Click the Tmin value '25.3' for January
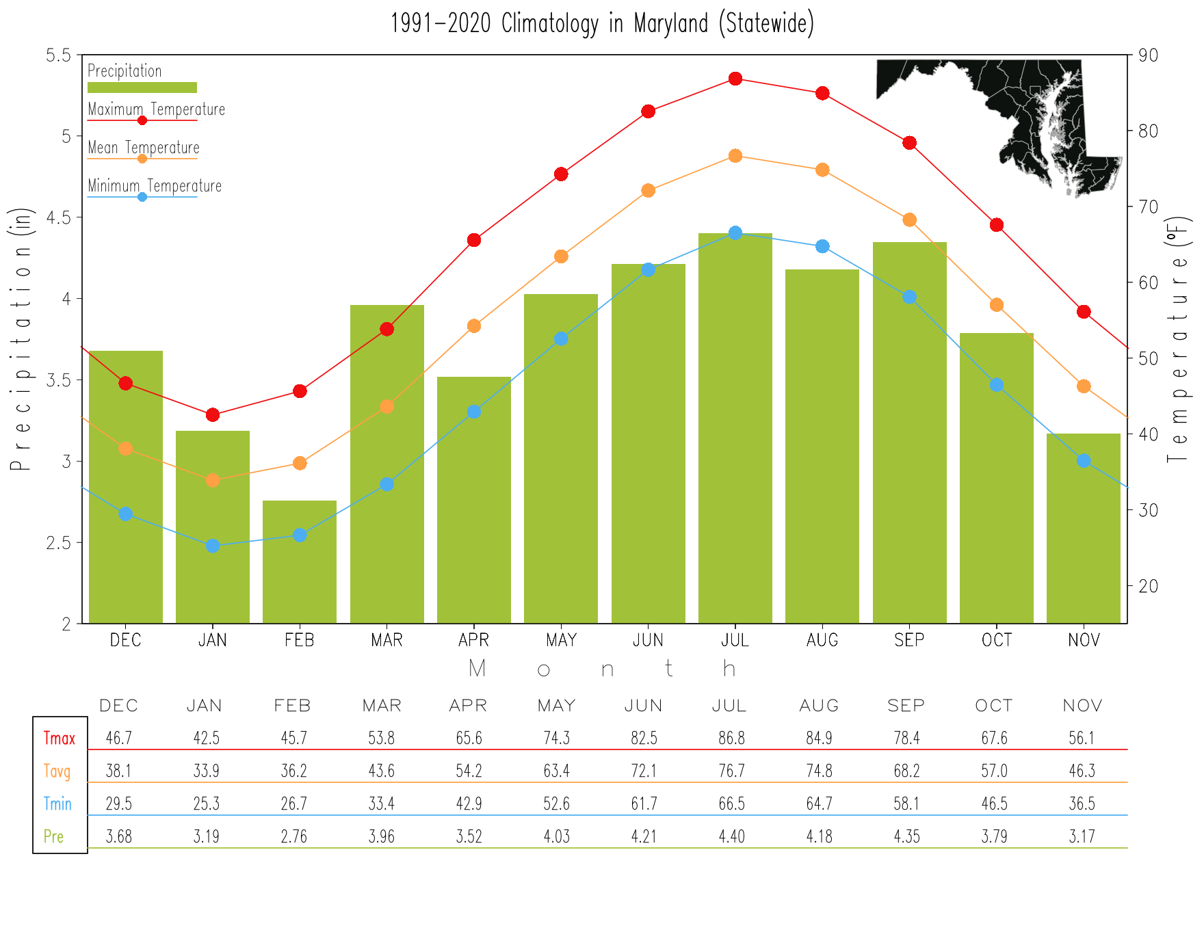This screenshot has width=1204, height=930. (x=207, y=803)
